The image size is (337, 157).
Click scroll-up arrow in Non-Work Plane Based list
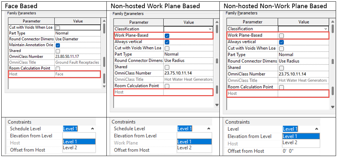[x=332, y=22]
